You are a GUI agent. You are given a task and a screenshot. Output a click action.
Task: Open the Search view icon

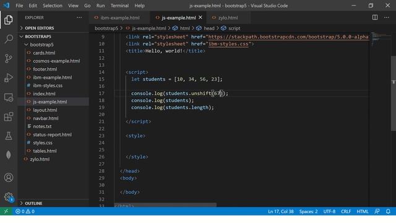point(9,39)
